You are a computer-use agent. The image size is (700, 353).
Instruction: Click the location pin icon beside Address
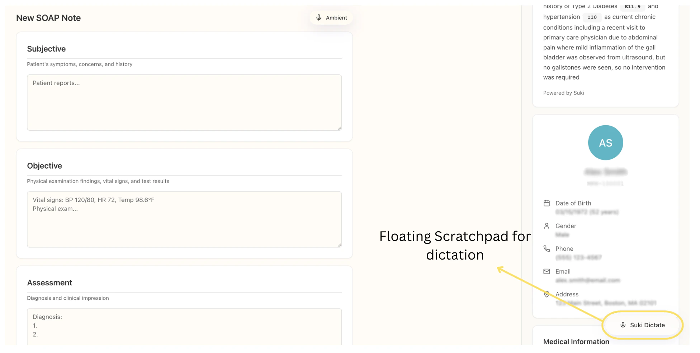pyautogui.click(x=547, y=294)
